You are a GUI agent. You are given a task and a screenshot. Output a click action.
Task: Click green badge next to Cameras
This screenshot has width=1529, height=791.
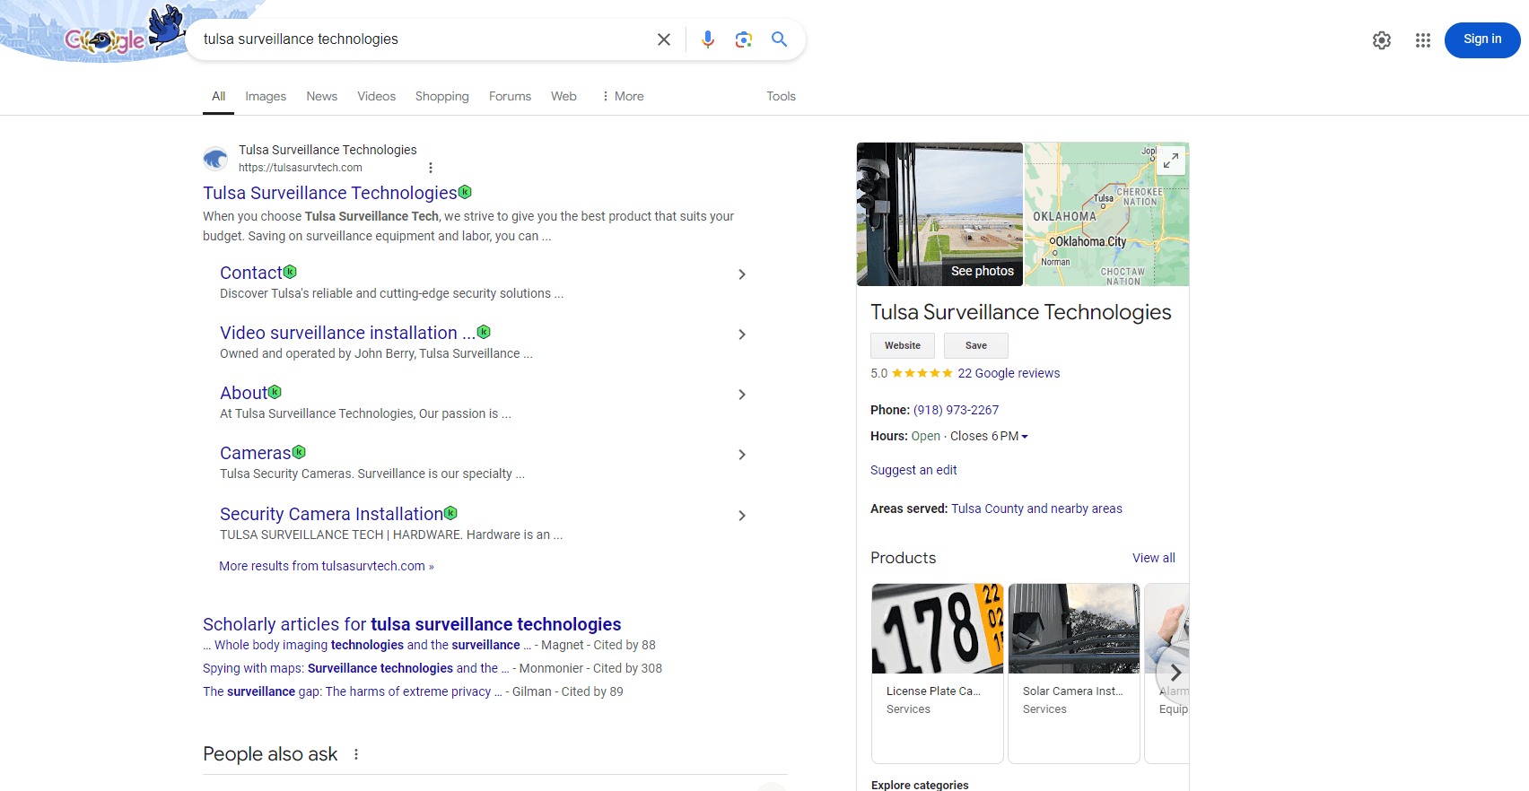point(299,451)
